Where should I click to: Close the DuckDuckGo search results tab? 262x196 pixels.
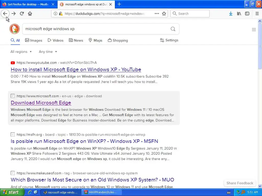point(111,4)
